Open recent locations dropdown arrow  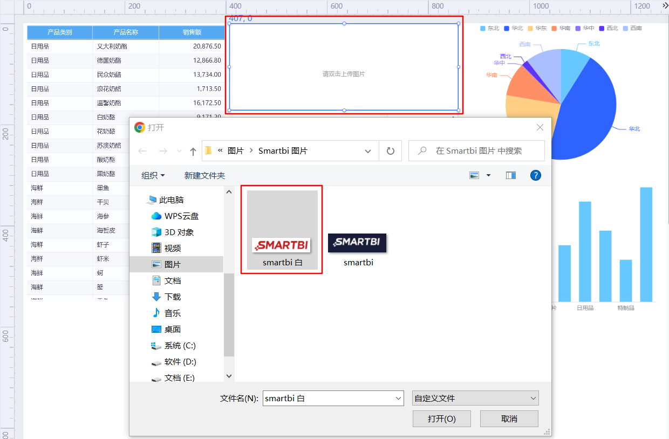(179, 152)
